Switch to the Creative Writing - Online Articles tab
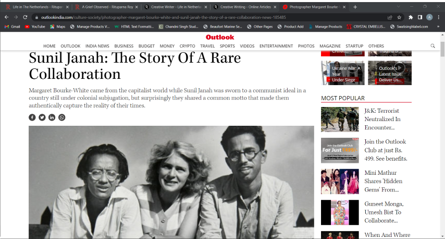The height and width of the screenshot is (239, 445). 244,7
